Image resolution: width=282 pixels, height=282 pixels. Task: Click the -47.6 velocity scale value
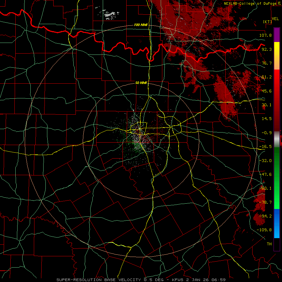point(265,175)
